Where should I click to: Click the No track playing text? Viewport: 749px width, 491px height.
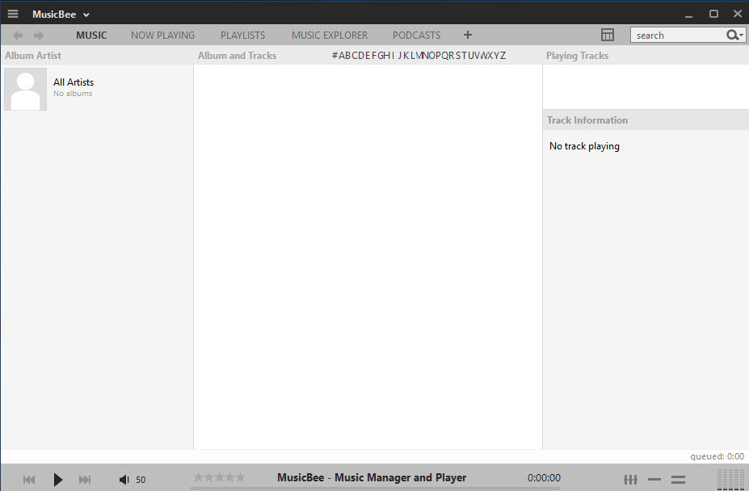584,146
